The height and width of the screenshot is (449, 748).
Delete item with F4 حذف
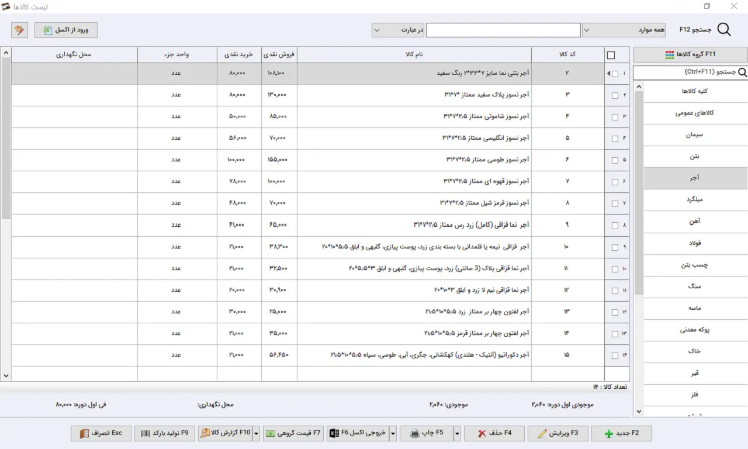pyautogui.click(x=494, y=433)
